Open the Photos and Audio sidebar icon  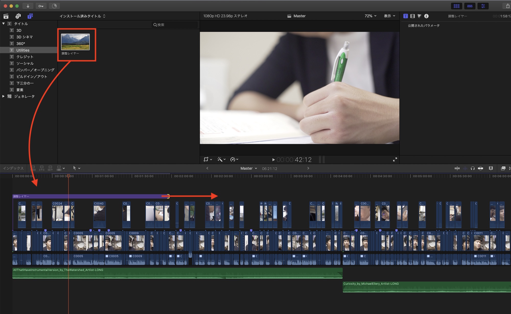[18, 16]
